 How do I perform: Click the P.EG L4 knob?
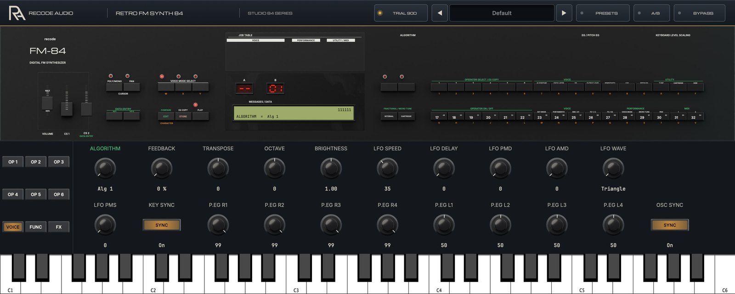point(613,225)
